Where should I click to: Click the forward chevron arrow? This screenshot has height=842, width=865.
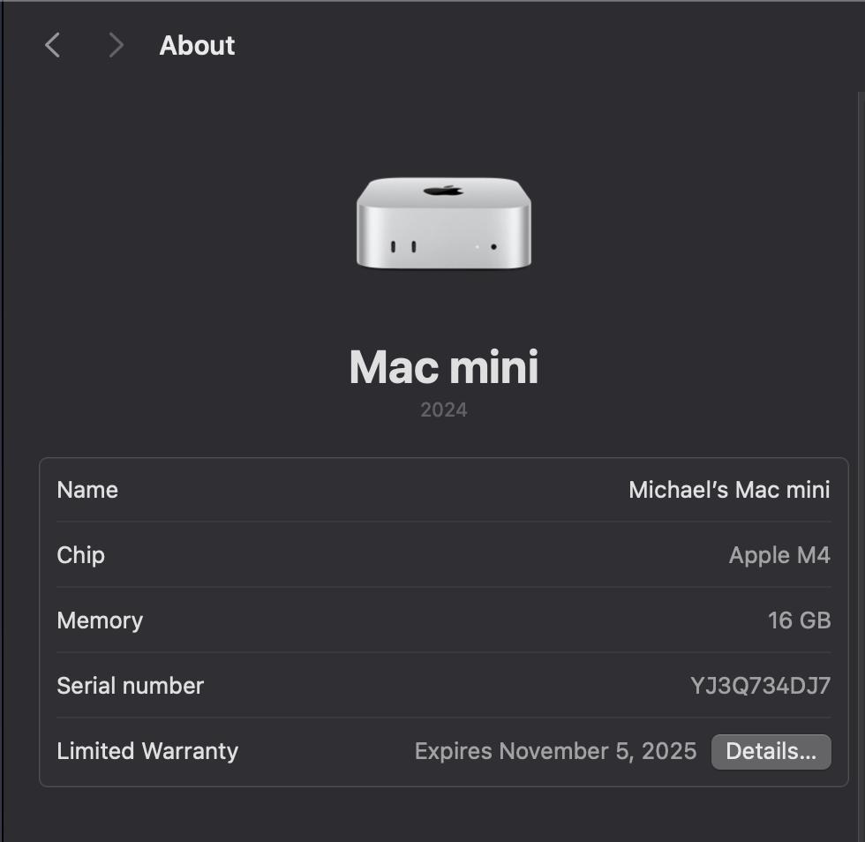116,45
